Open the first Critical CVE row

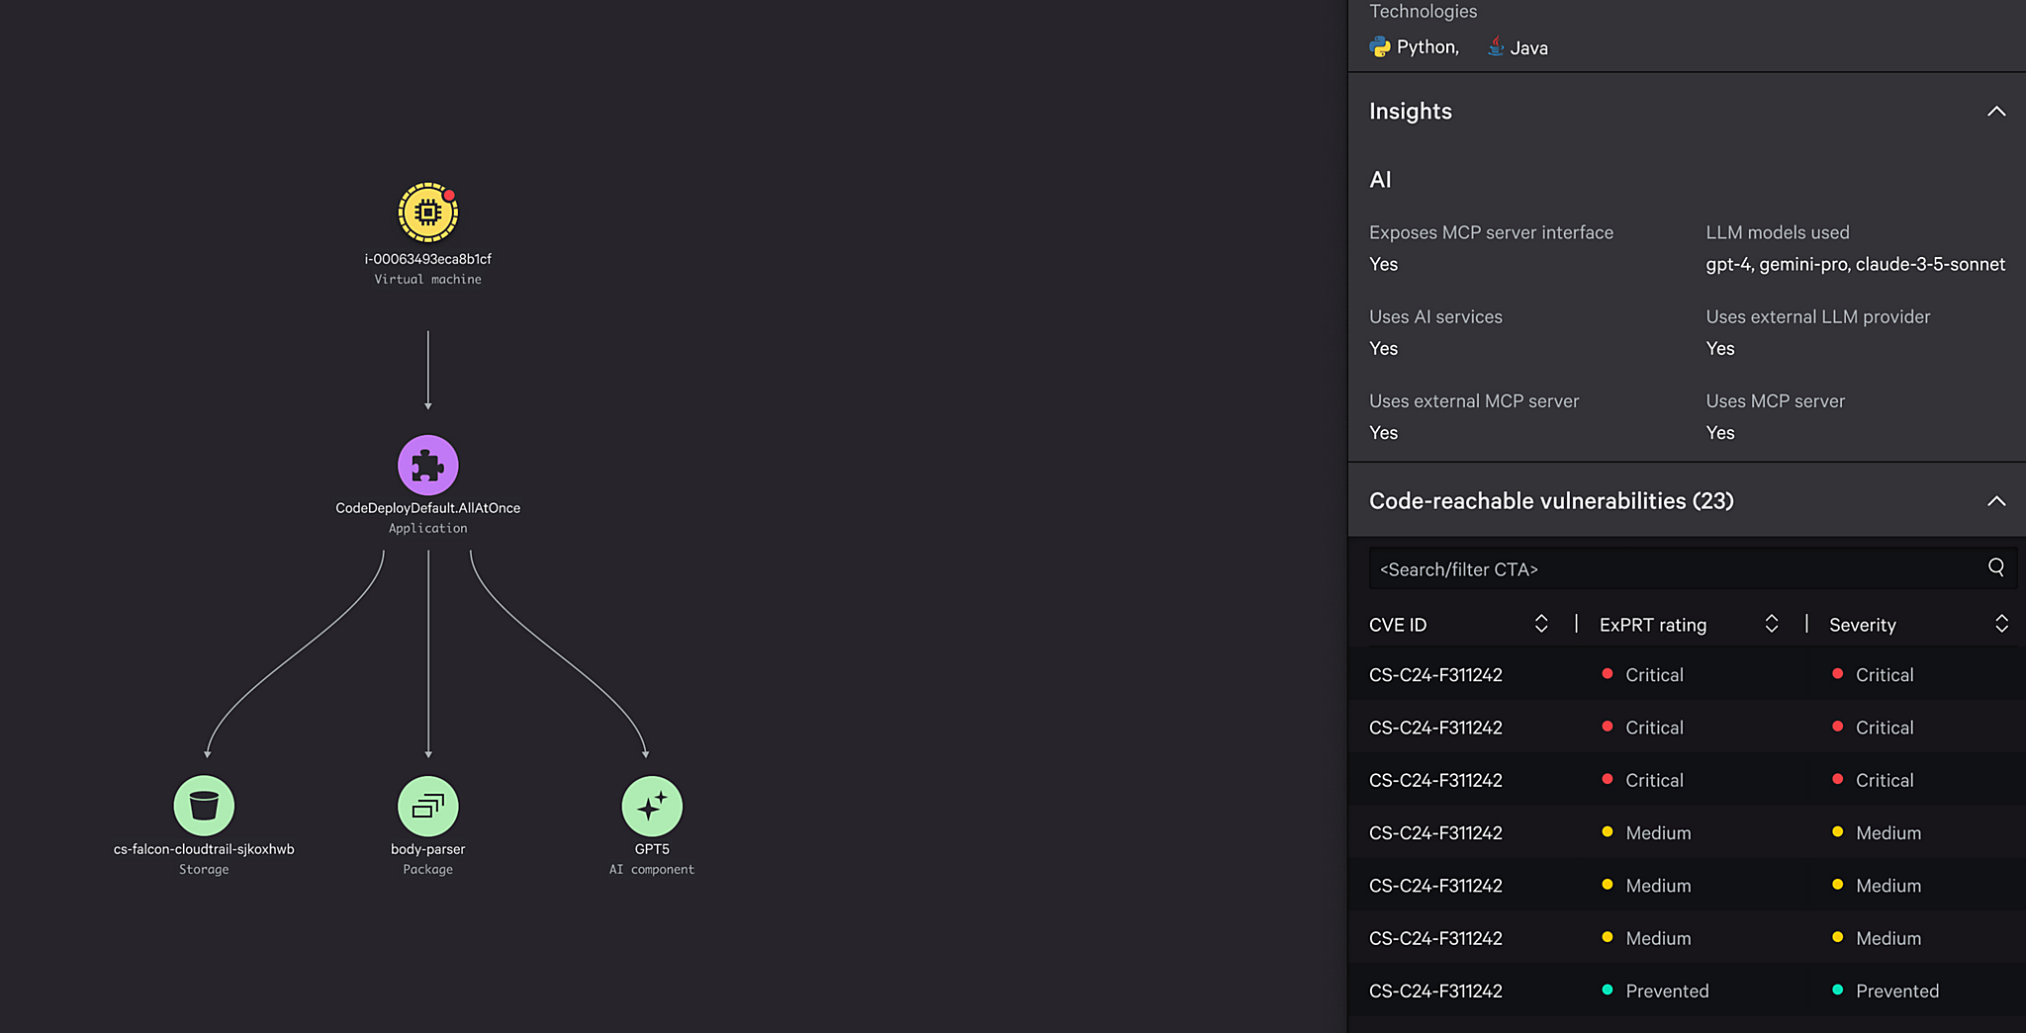click(1435, 675)
